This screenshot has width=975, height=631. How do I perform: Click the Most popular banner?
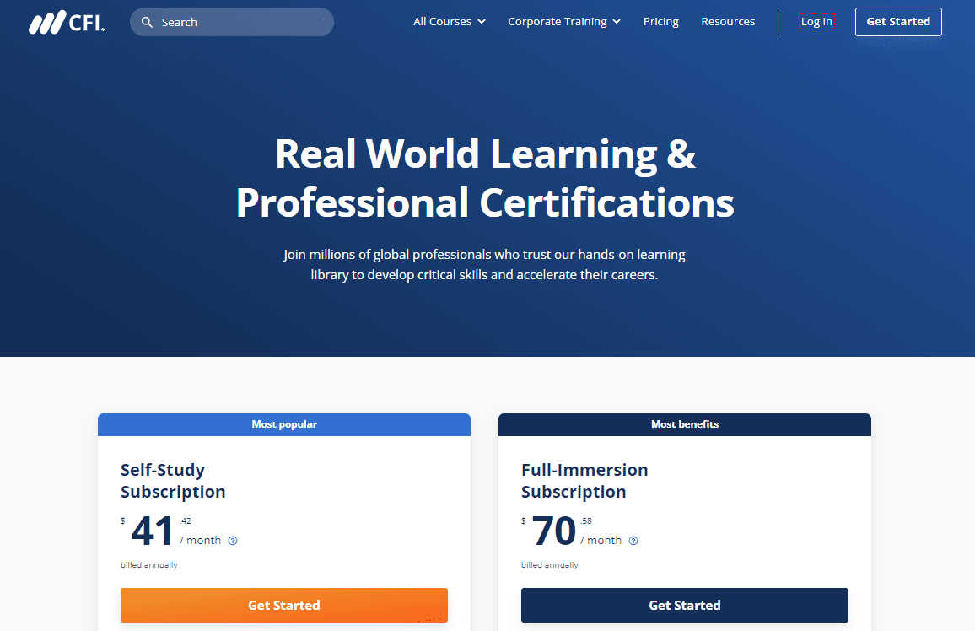point(284,424)
